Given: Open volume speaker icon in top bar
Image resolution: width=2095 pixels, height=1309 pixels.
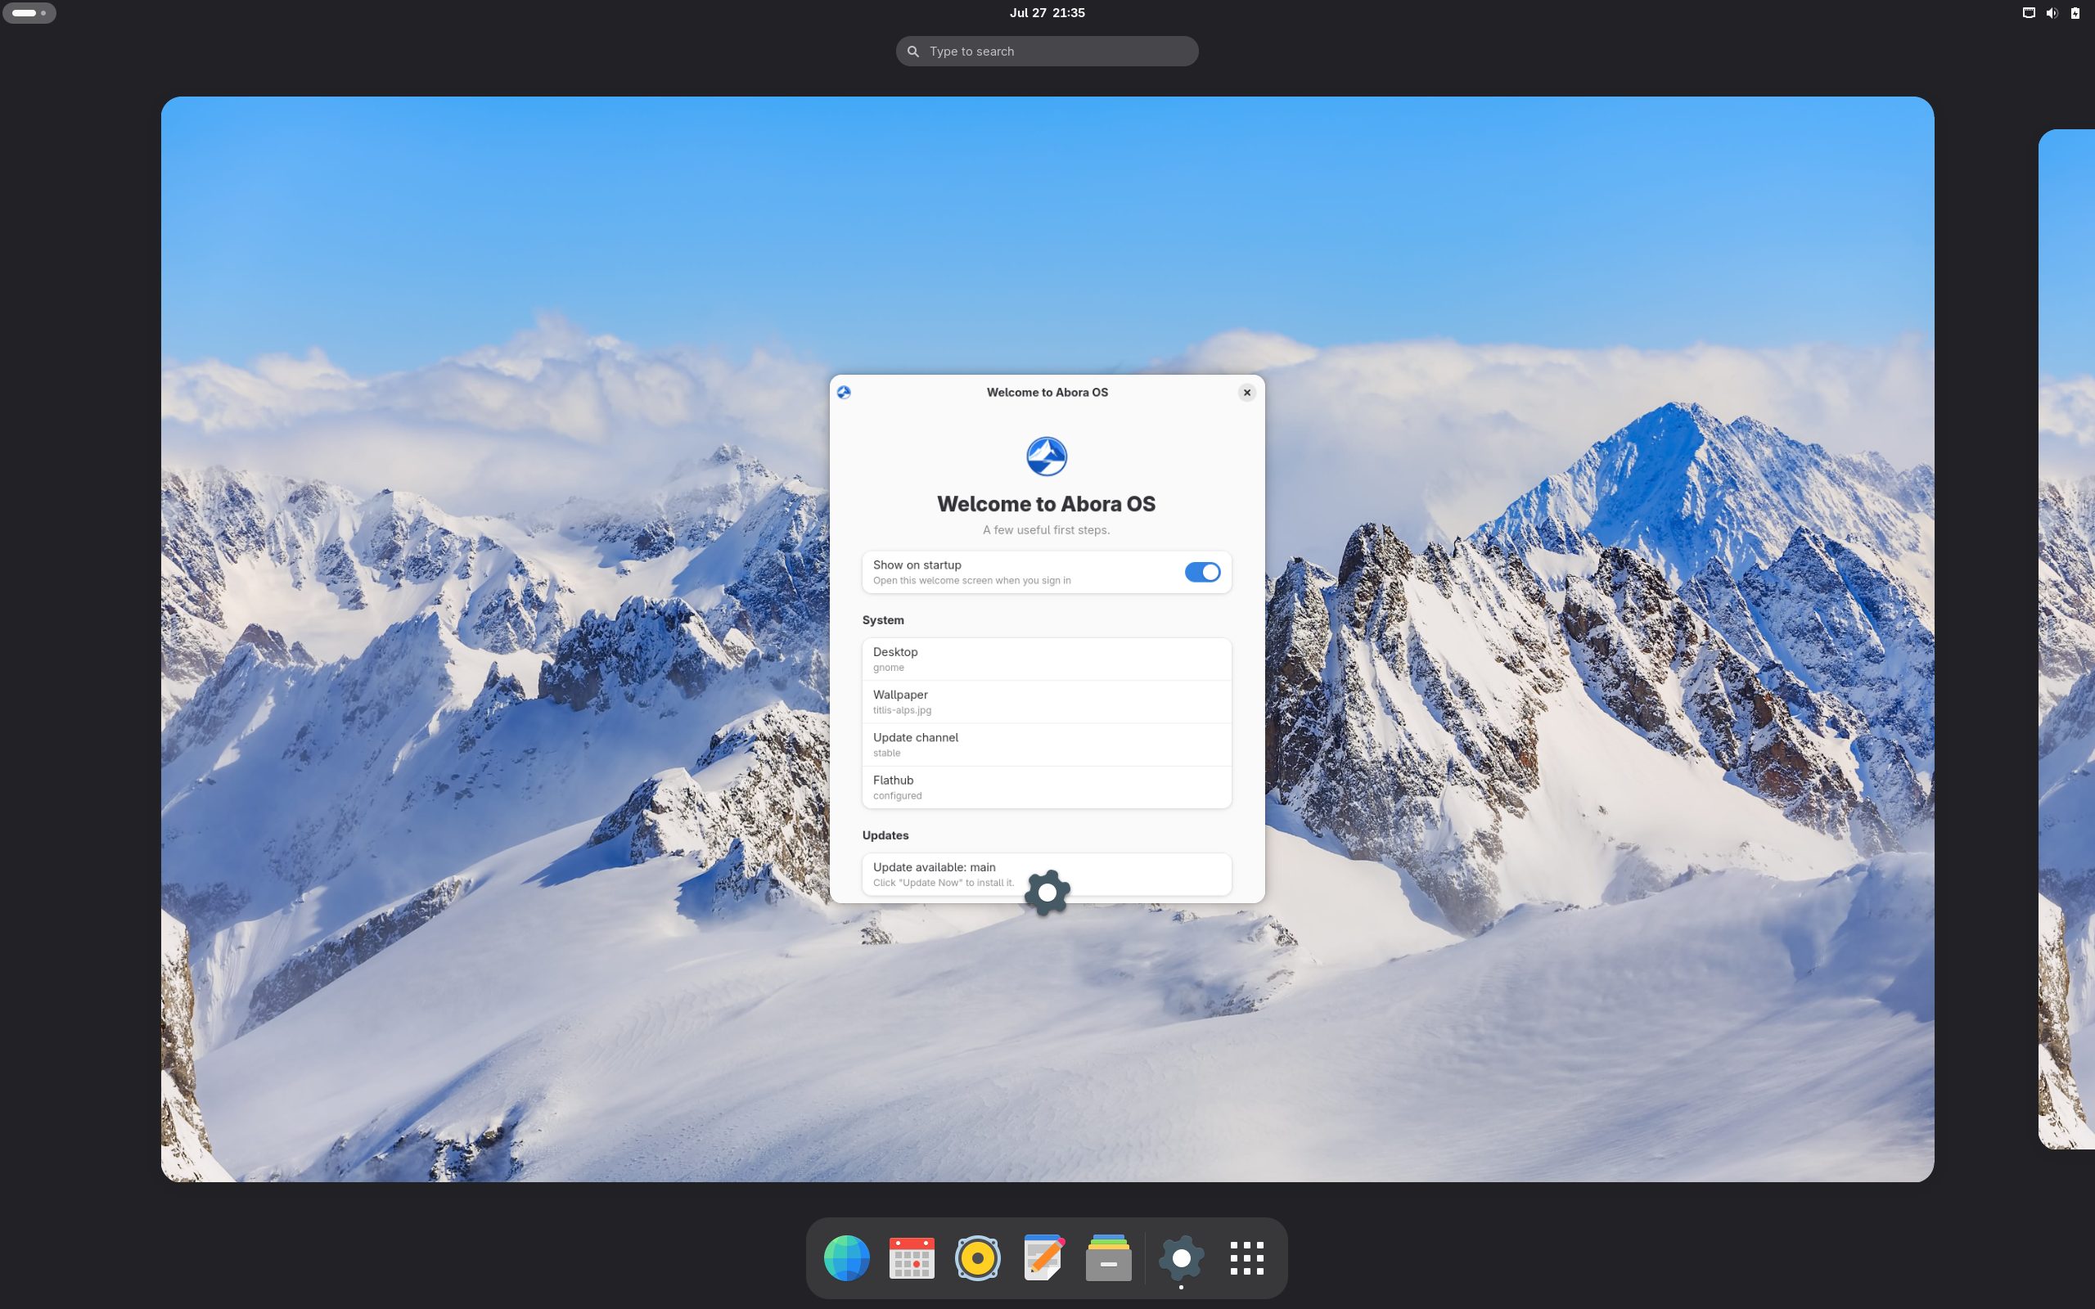Looking at the screenshot, I should click(2052, 13).
